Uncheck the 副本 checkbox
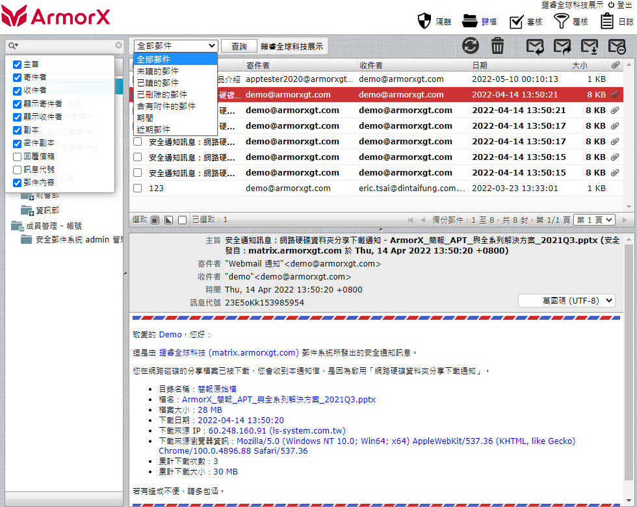Viewport: 637px width, 507px height. coord(17,130)
